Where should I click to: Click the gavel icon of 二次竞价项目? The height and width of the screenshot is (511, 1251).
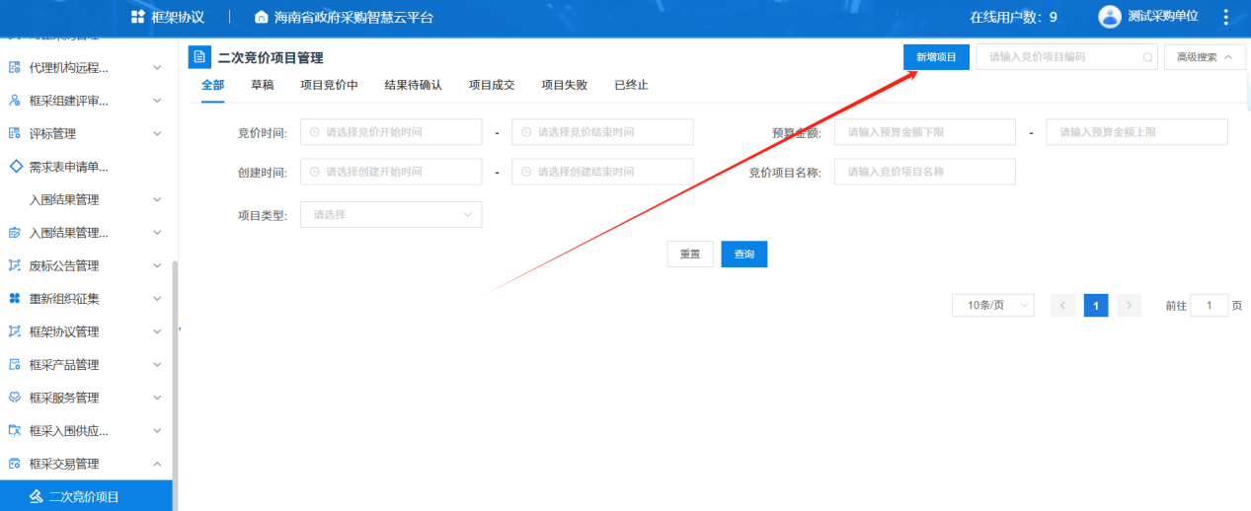(x=36, y=496)
